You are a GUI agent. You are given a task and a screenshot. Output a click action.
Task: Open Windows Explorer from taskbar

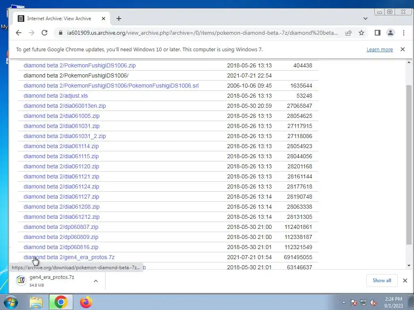(x=36, y=302)
